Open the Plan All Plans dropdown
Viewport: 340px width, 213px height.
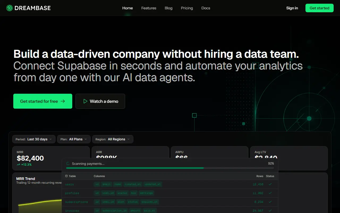[x=74, y=139]
